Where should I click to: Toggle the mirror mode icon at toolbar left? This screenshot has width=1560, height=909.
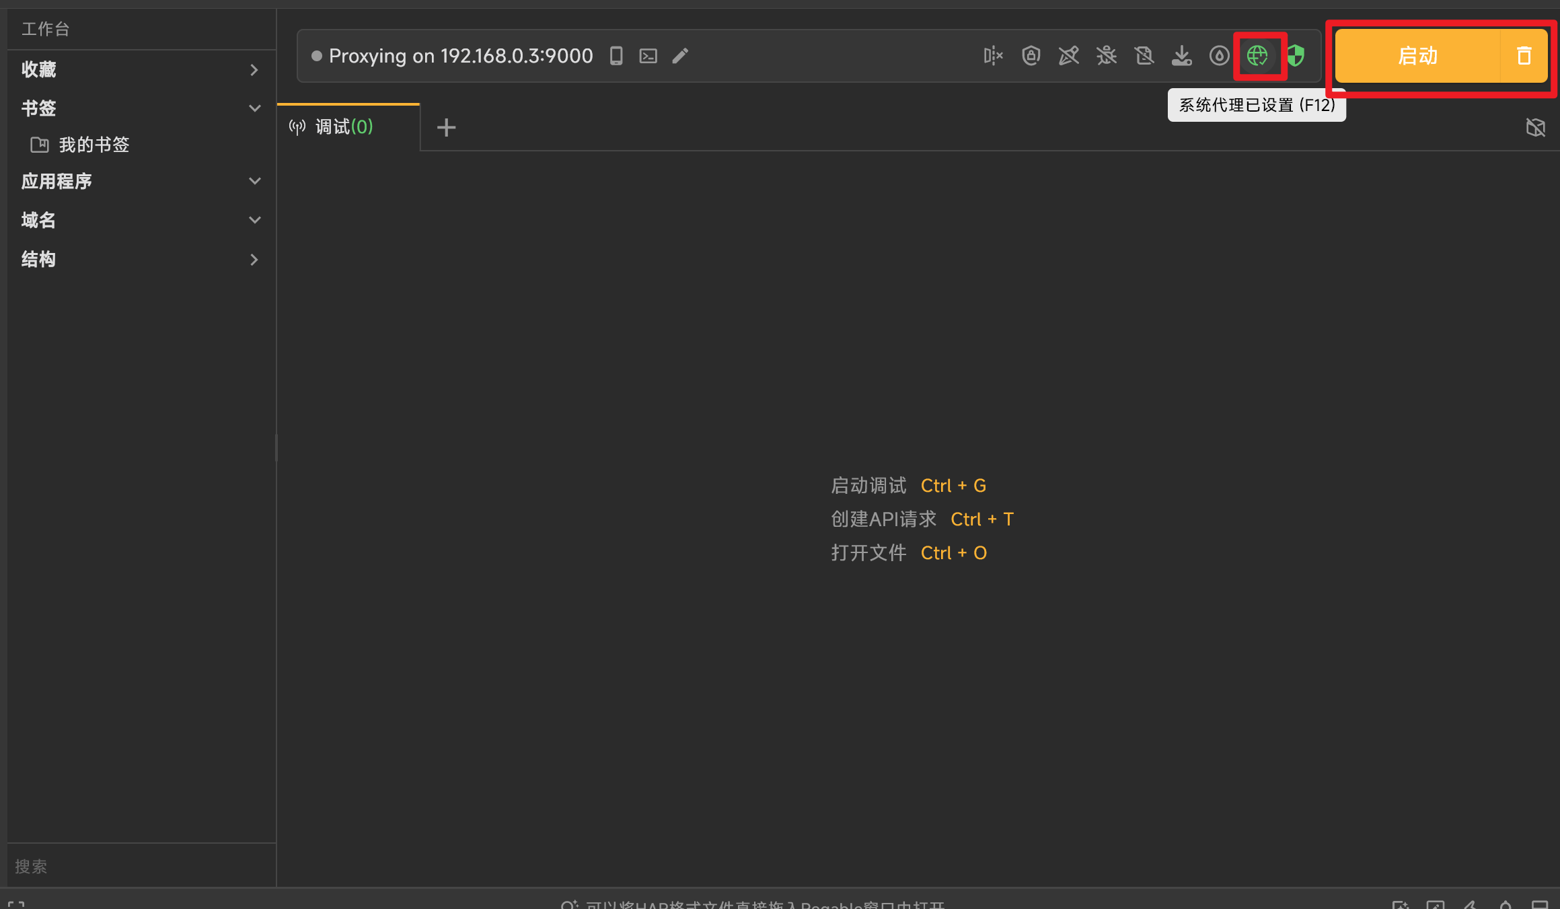click(x=994, y=56)
